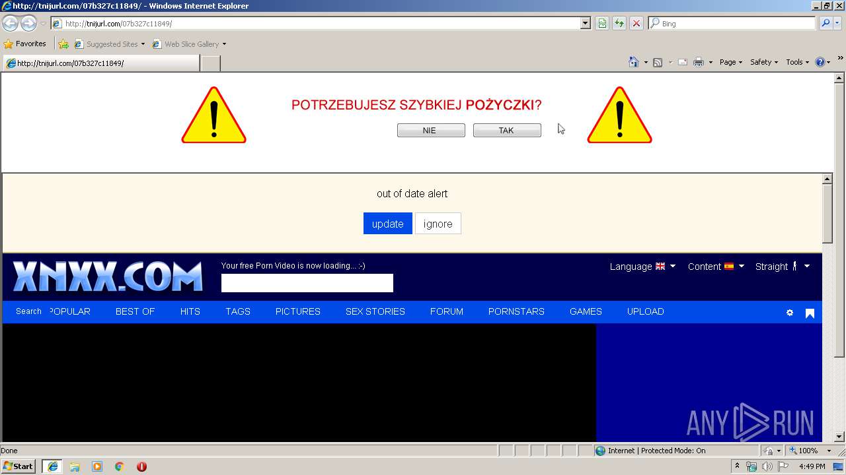
Task: Open the BEST OF navigation item
Action: click(x=135, y=311)
